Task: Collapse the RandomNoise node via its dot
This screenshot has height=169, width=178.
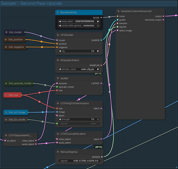Action: coord(58,13)
